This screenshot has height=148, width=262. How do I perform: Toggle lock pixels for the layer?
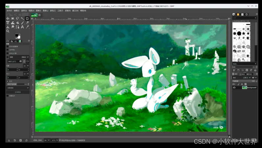pyautogui.click(x=238, y=84)
